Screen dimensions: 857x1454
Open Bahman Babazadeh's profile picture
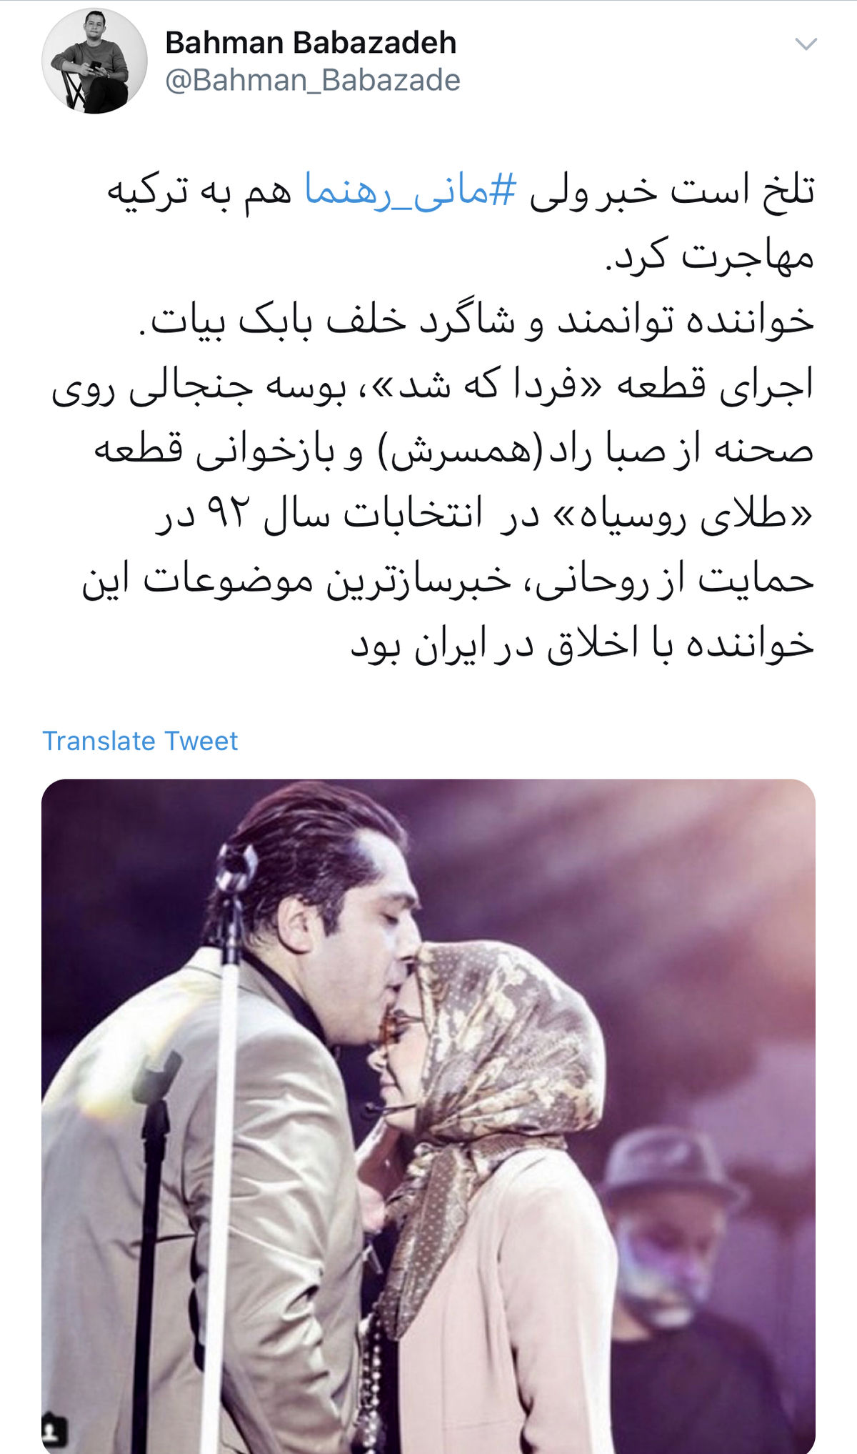coord(95,61)
